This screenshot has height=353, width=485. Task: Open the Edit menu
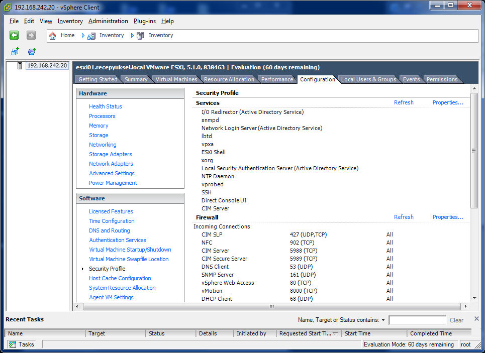[x=29, y=21]
